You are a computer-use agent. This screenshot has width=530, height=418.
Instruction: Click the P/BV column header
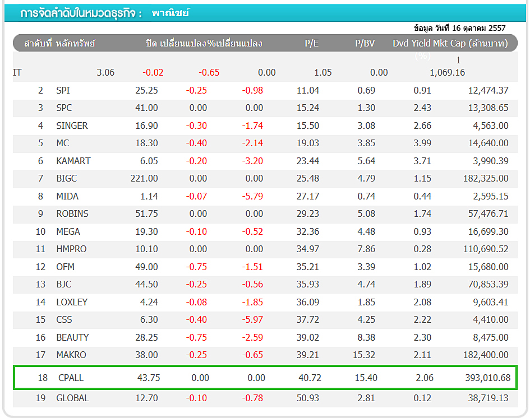coord(365,44)
